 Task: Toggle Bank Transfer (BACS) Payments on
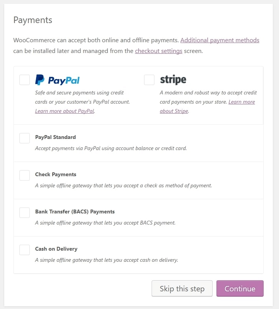25,212
